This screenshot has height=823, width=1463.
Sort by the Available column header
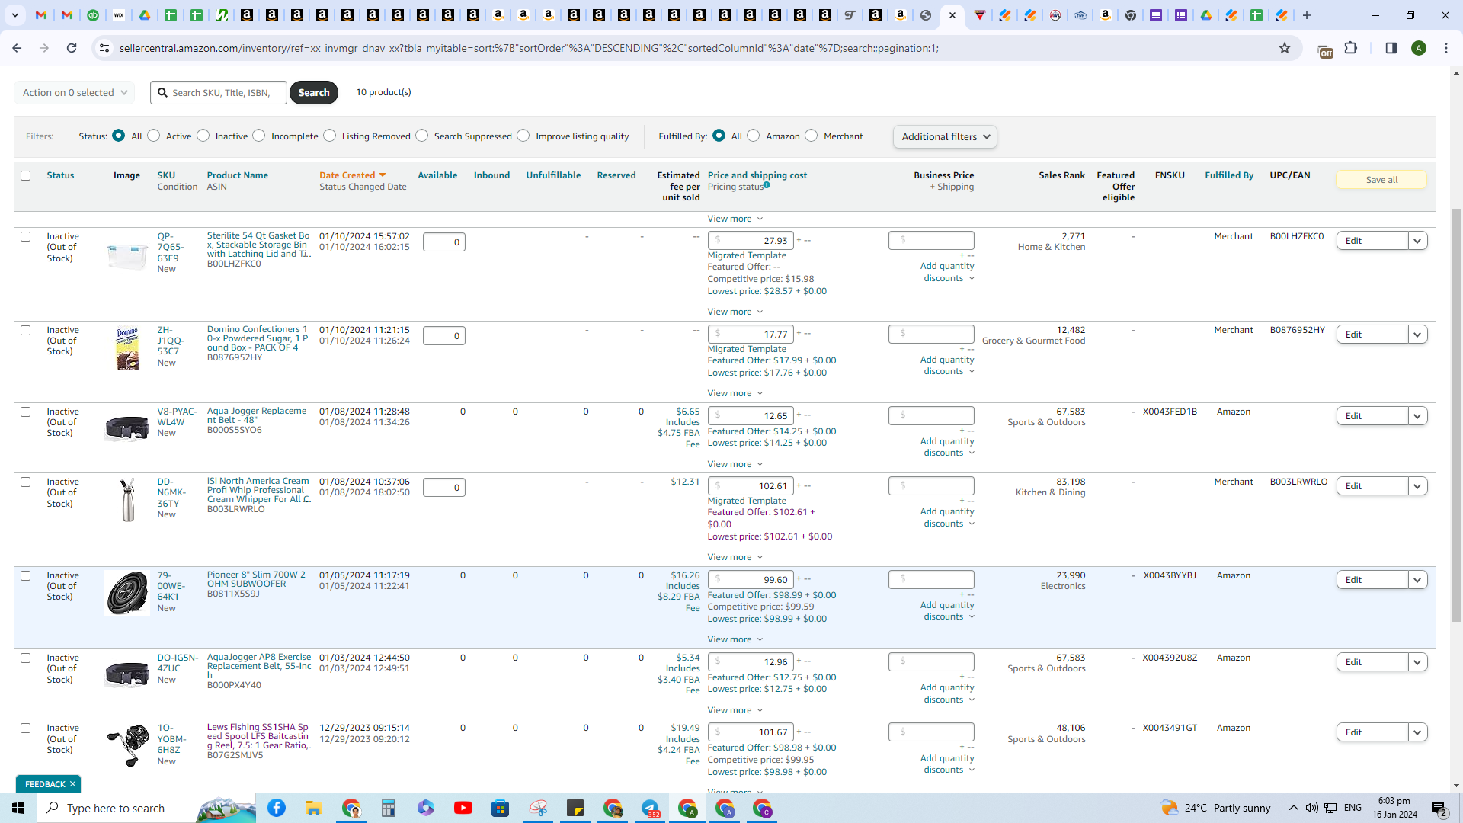click(437, 175)
